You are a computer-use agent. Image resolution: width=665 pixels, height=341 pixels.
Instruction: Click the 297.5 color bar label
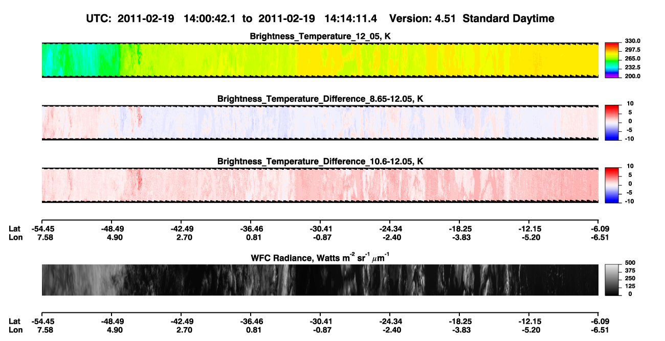(632, 50)
